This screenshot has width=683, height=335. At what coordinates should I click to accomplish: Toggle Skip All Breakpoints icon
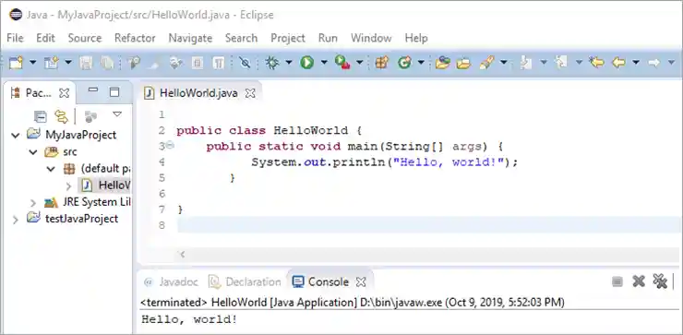(245, 63)
